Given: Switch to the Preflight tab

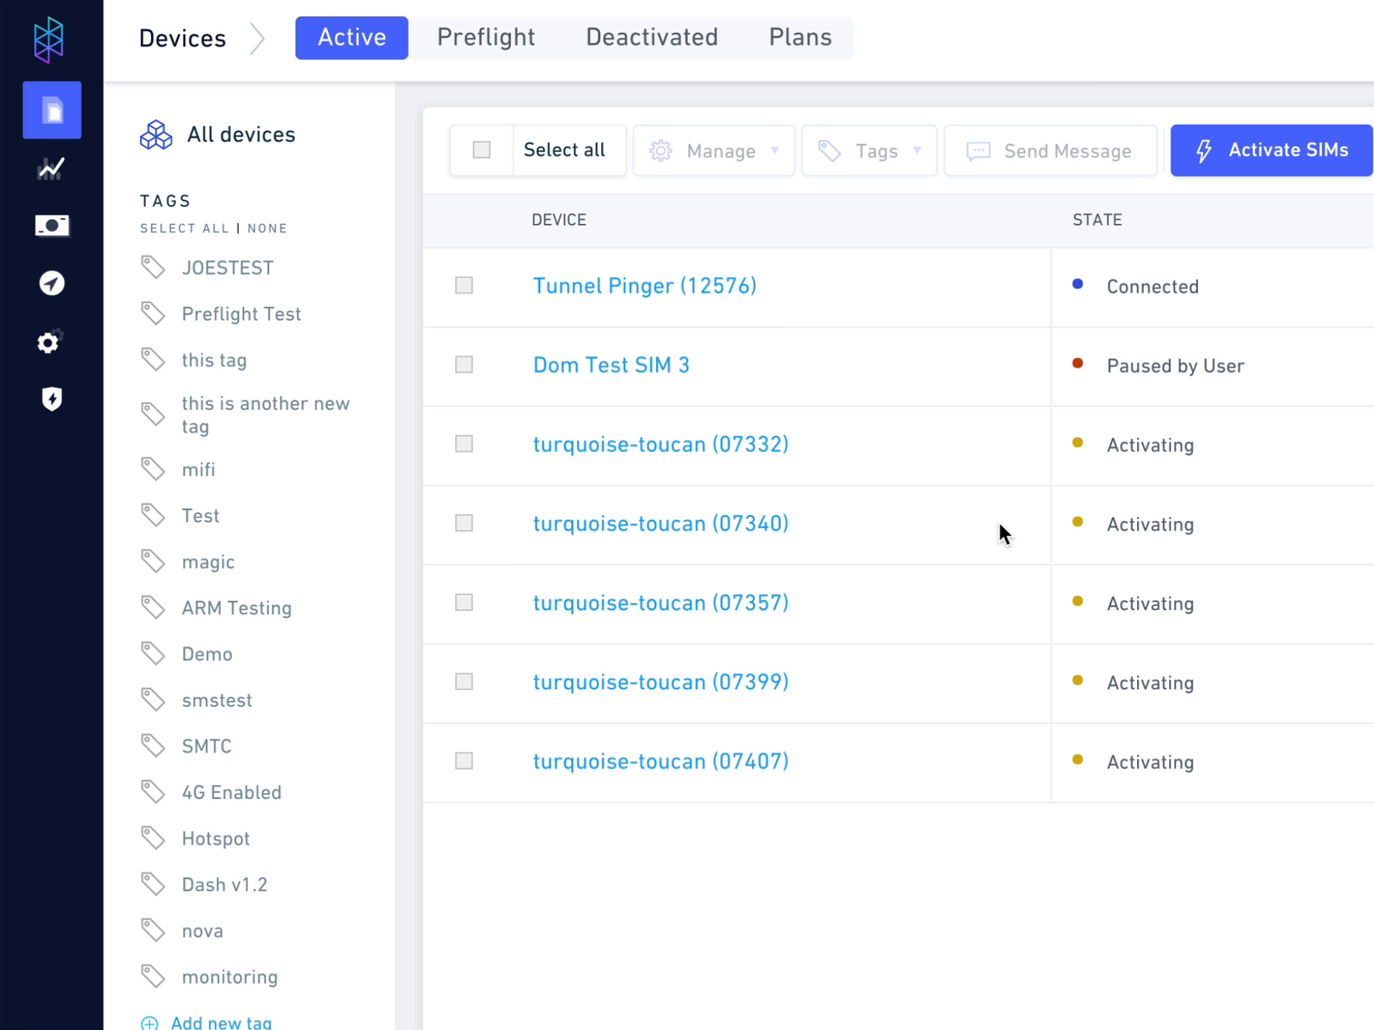Looking at the screenshot, I should click(x=486, y=38).
